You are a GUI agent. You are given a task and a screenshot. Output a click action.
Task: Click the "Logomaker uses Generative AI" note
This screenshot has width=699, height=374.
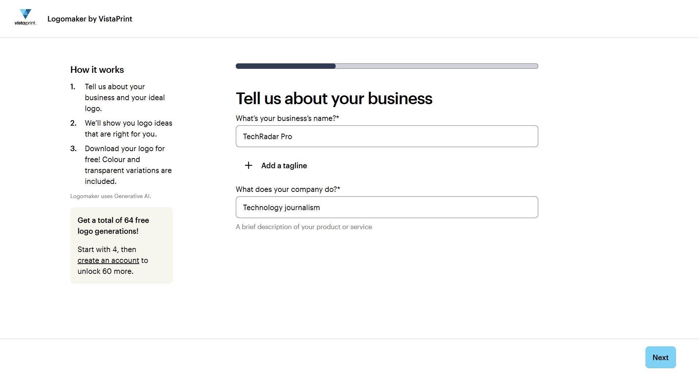click(110, 196)
